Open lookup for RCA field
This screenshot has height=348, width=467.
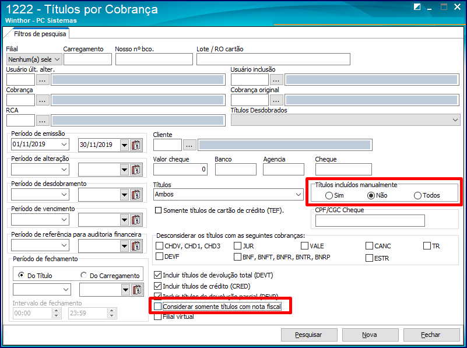43,121
